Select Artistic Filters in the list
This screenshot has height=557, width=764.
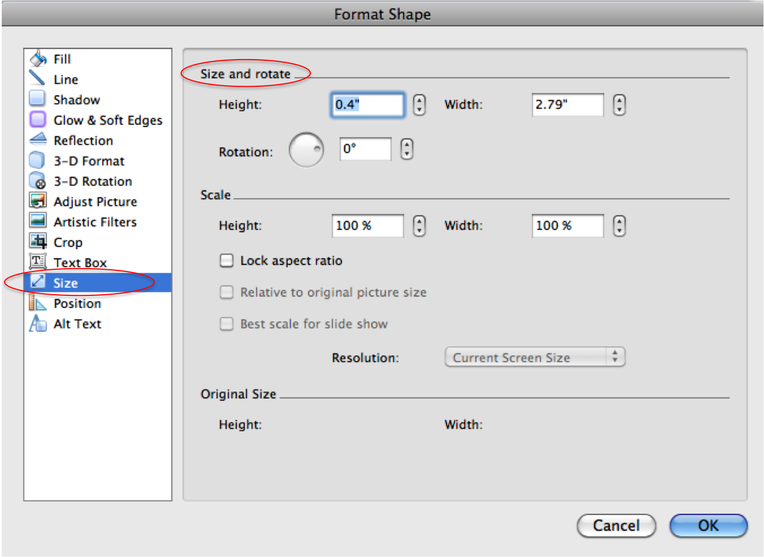point(95,222)
